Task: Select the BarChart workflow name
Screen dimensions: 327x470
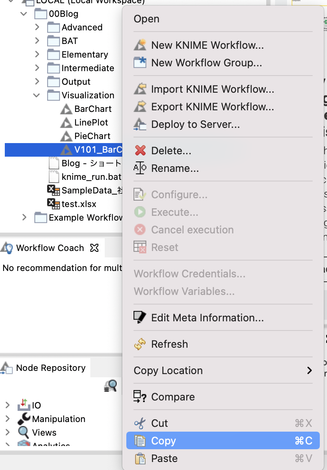Action: click(x=93, y=109)
